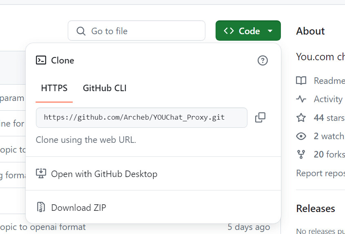Click the terminal icon beside Clone
The height and width of the screenshot is (234, 345).
[x=41, y=61]
